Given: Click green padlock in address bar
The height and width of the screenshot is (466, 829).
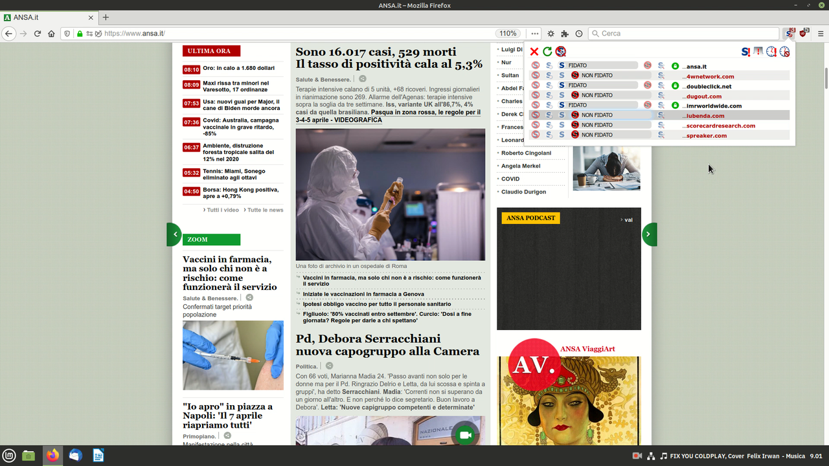Looking at the screenshot, I should [80, 34].
